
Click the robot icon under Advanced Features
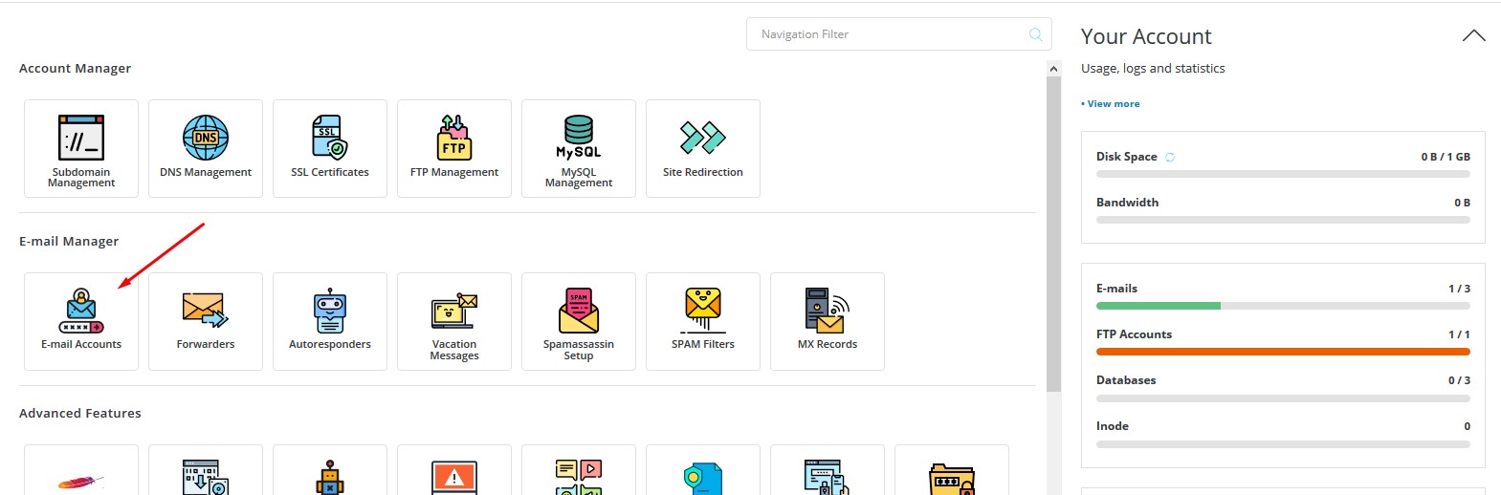[x=330, y=477]
